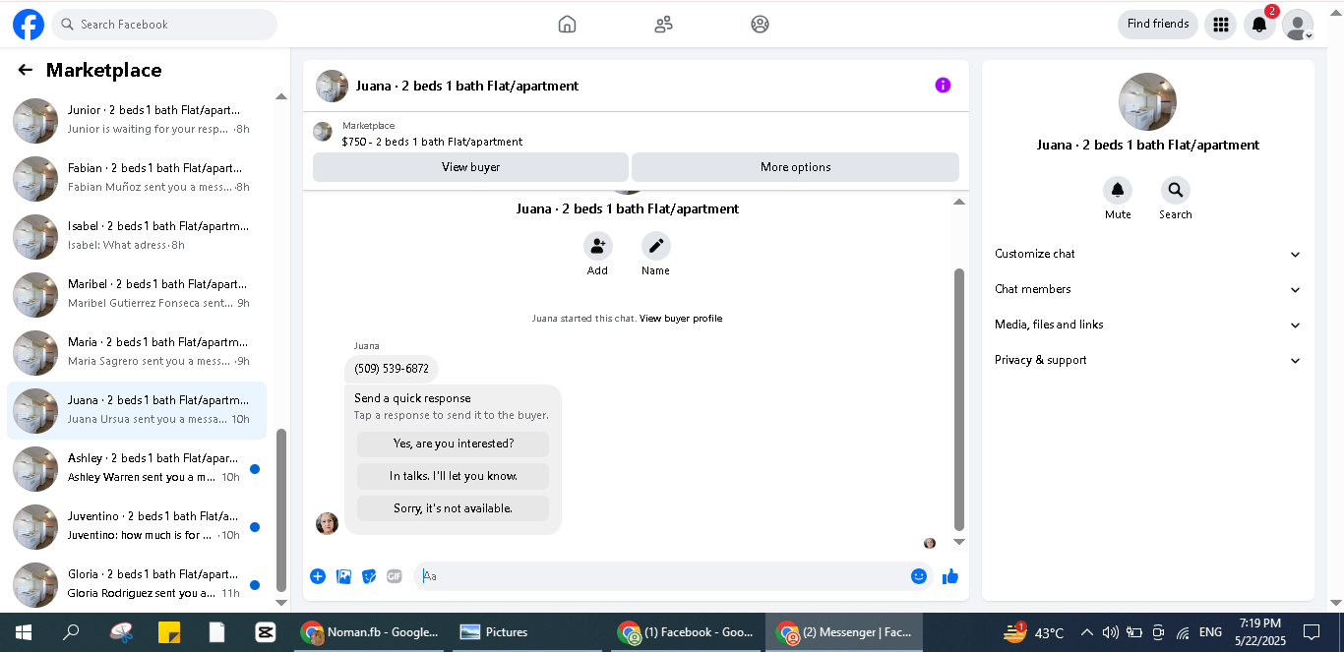1344x652 pixels.
Task: Expand Customize chat section
Action: [1147, 254]
